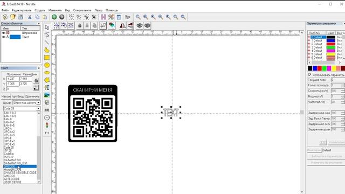Screen dimensions: 345x194
Task: Select the Text draw tool
Action: [x=47, y=87]
